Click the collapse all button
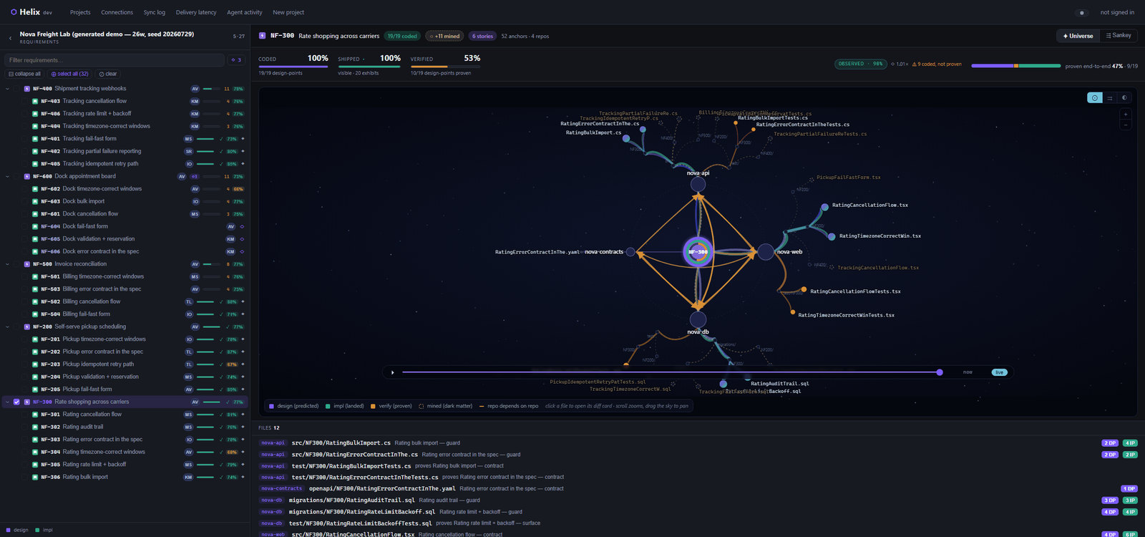Screen dimensions: 1145x537 pos(24,74)
